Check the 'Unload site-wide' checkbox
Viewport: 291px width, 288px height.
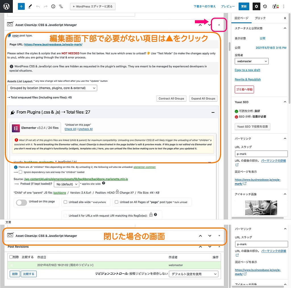coord(65,202)
